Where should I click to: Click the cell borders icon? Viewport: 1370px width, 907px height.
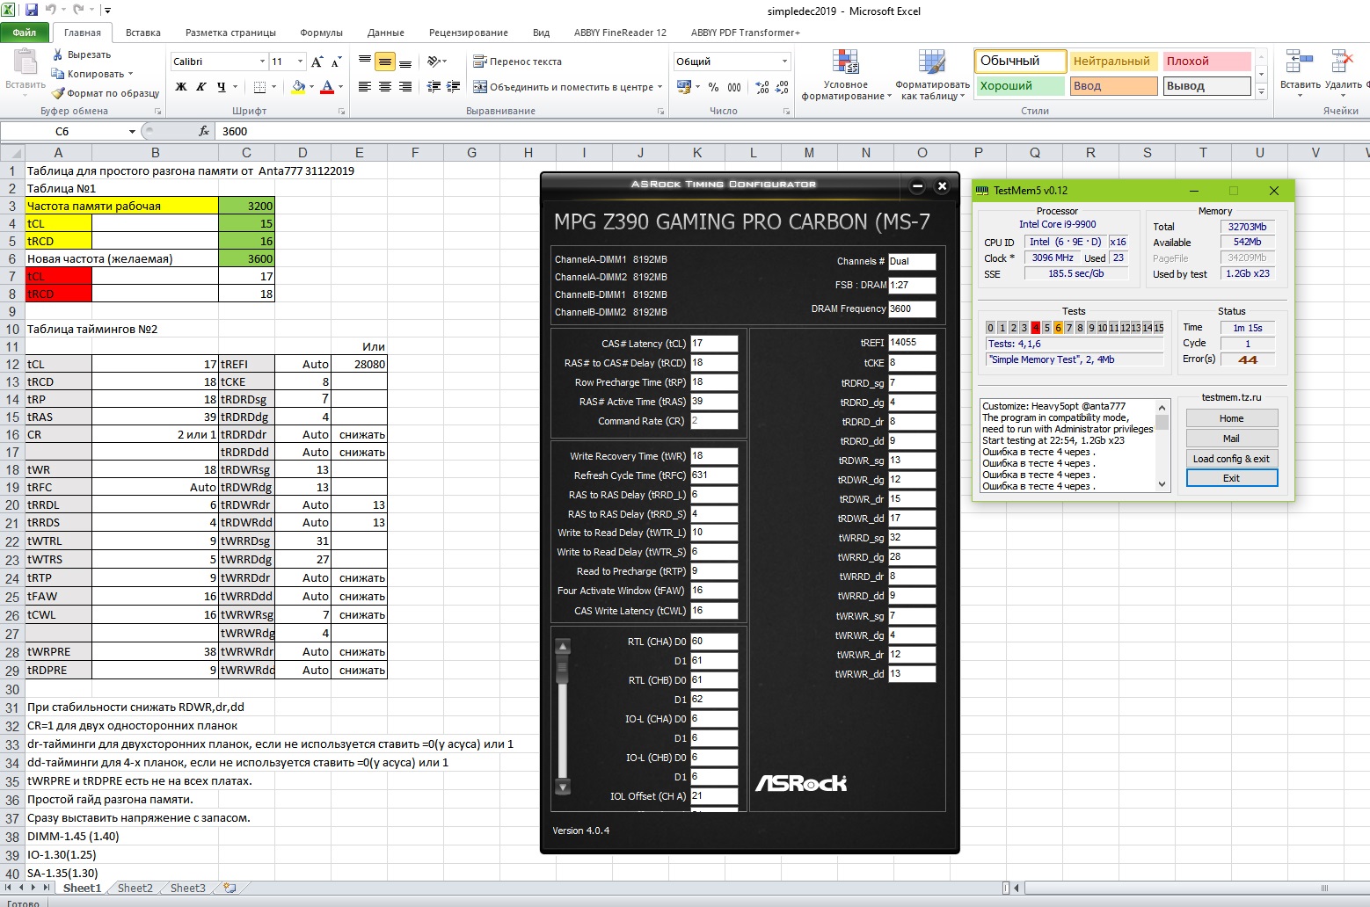point(259,87)
